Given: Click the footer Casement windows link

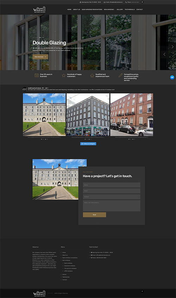Looking at the screenshot, I should point(70,266).
